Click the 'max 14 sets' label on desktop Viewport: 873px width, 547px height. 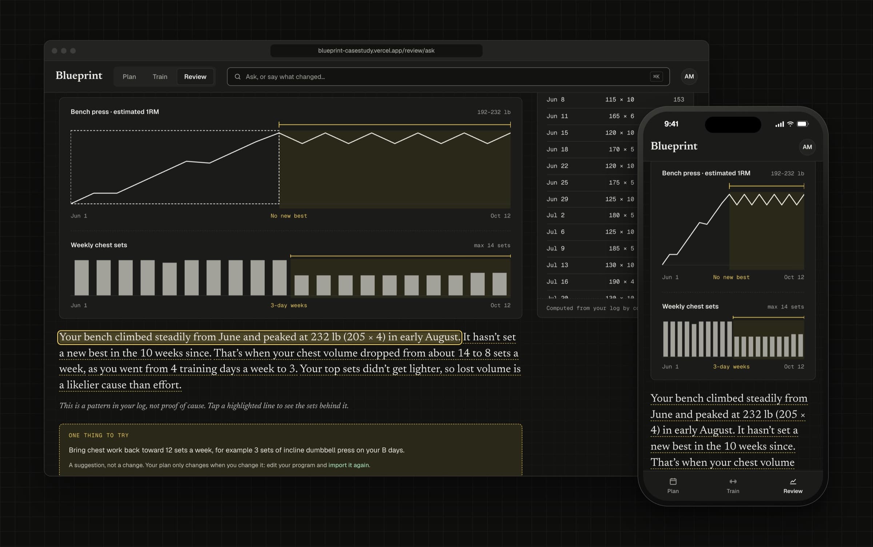tap(492, 245)
